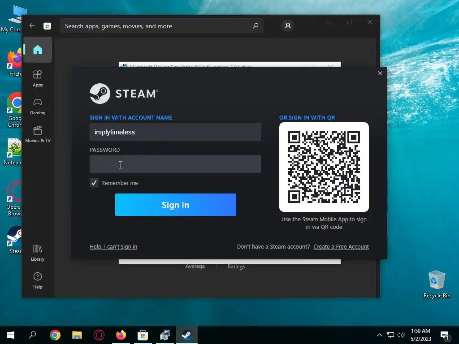Open the Create a Free Account link
Image resolution: width=459 pixels, height=344 pixels.
click(x=341, y=247)
